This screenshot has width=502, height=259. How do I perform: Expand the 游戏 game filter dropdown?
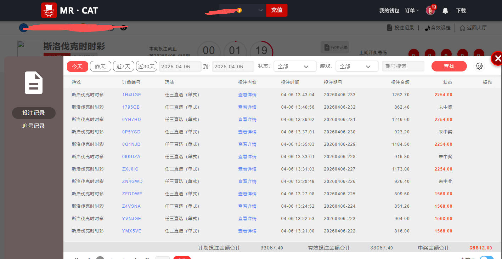point(357,66)
